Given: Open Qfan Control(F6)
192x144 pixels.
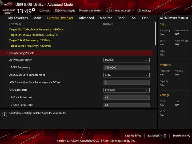Looking at the screenshot, I should click(90, 10).
